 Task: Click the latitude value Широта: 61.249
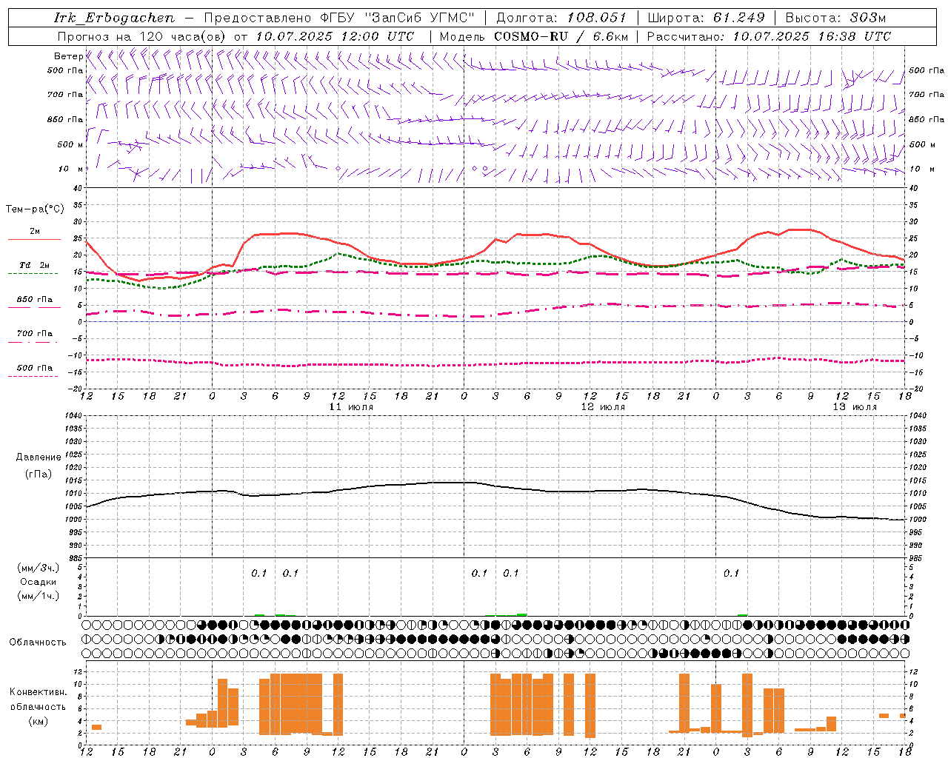[706, 18]
